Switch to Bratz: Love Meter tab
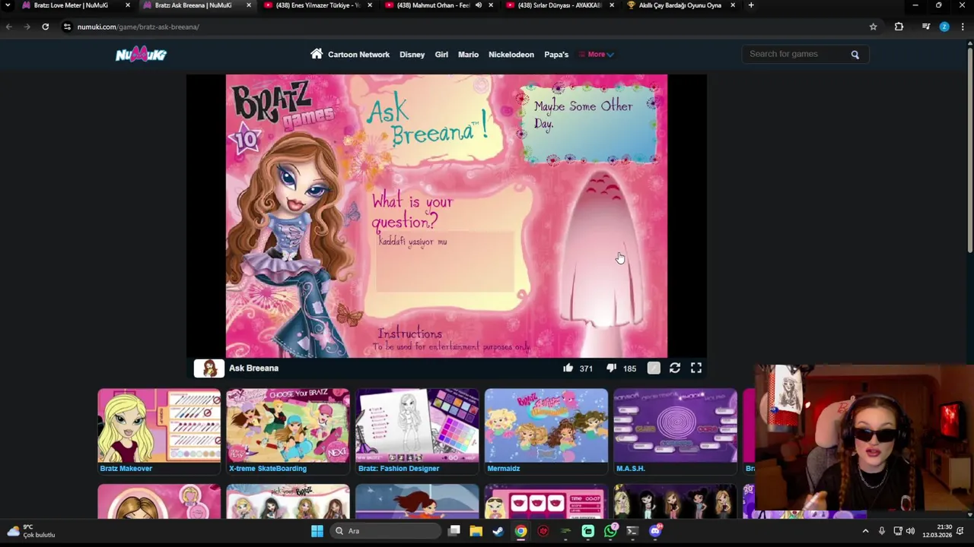Viewport: 974px width, 547px height. 71,5
